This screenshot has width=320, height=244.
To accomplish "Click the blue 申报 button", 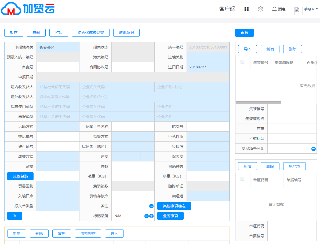I will (x=244, y=33).
